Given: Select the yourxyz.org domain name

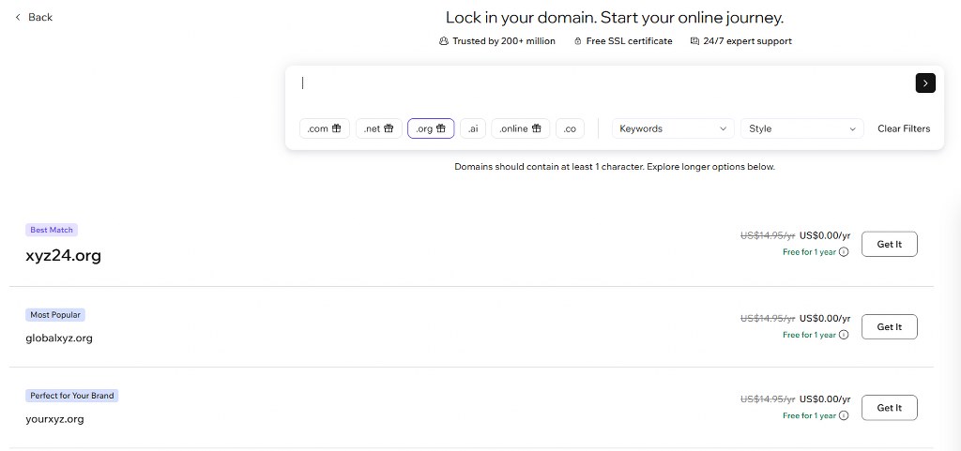Looking at the screenshot, I should 54,419.
